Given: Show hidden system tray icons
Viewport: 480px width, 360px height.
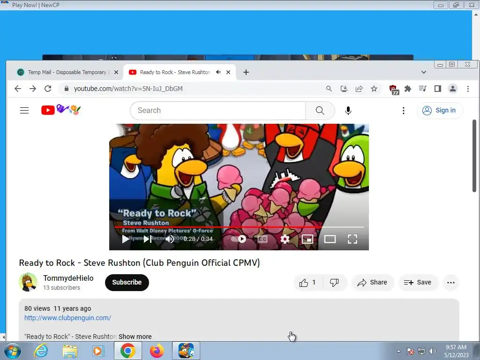Looking at the screenshot, I should tap(398, 351).
